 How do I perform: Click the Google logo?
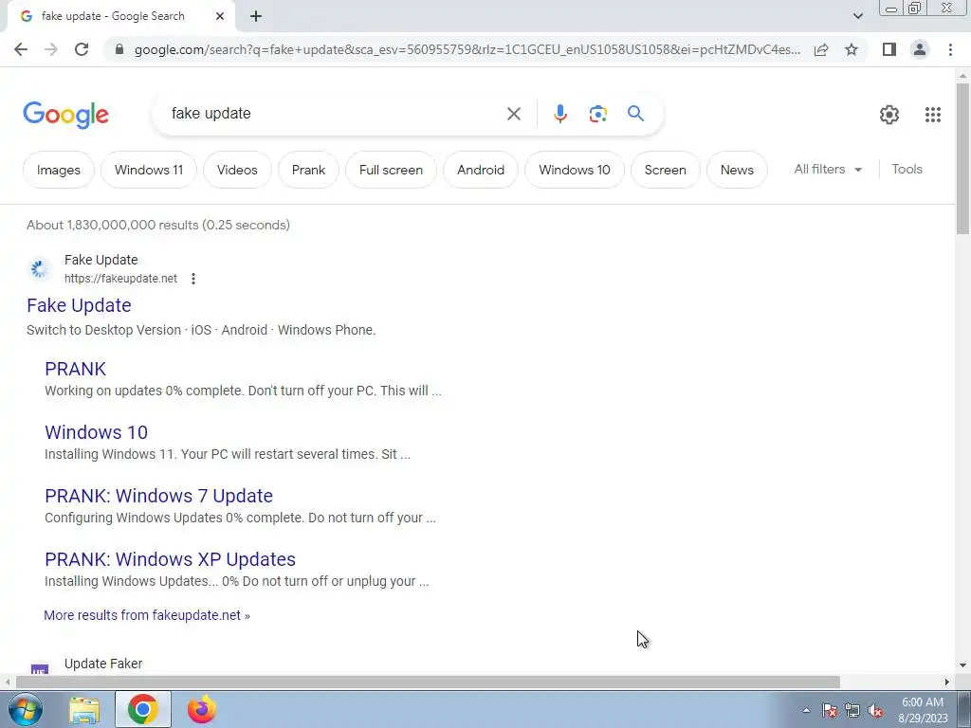tap(65, 115)
